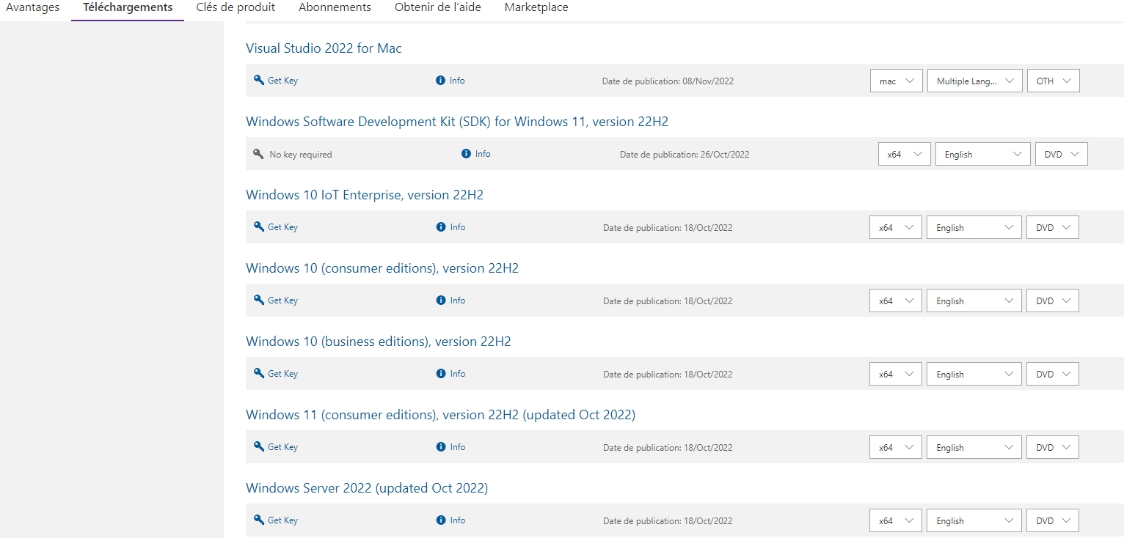Open the x64 dropdown for Windows Server 2022
1124x538 pixels.
(x=896, y=520)
